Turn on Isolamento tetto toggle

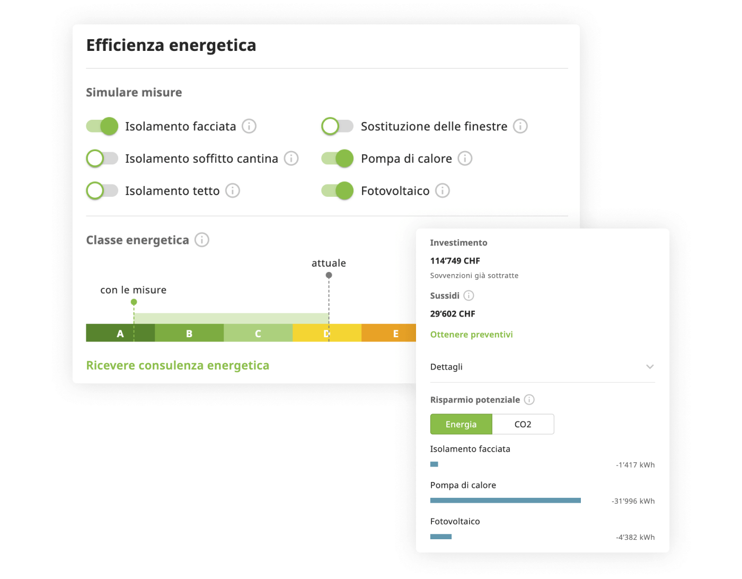pos(102,191)
